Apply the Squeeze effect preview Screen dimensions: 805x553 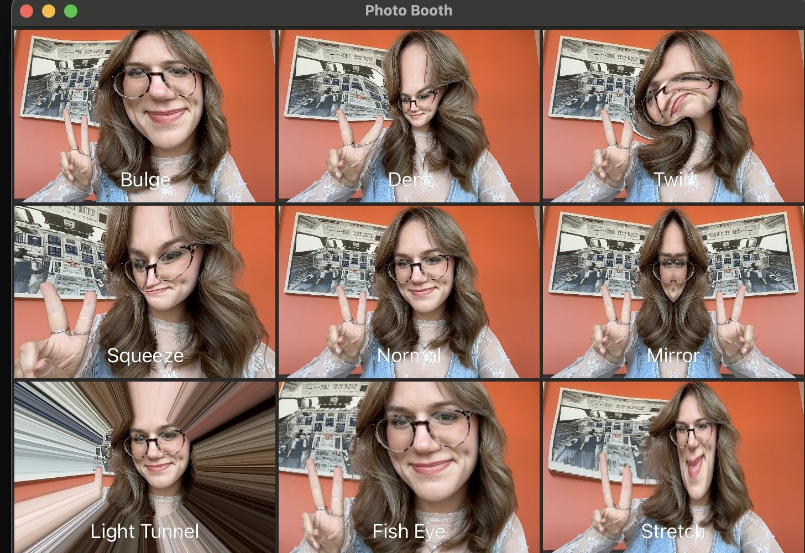(x=144, y=291)
